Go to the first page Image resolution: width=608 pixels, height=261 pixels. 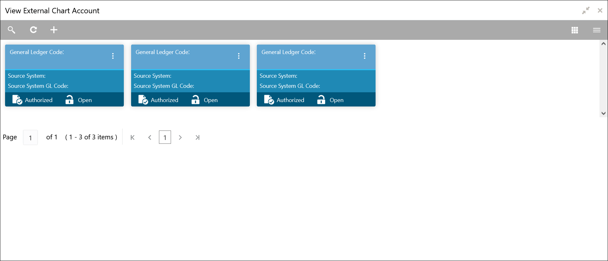pyautogui.click(x=133, y=137)
